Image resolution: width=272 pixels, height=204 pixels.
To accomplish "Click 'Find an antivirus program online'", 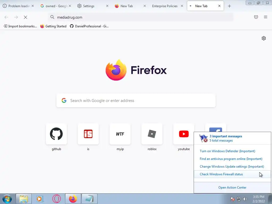I will point(231,159).
